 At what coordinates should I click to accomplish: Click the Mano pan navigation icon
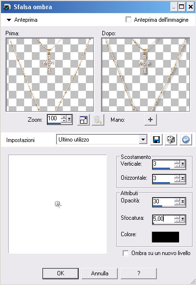coord(151,120)
